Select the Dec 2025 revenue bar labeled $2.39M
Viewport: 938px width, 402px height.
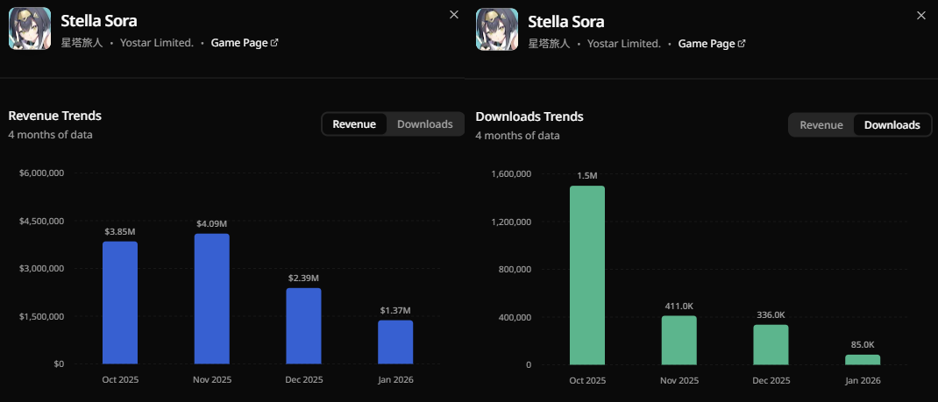pos(303,326)
